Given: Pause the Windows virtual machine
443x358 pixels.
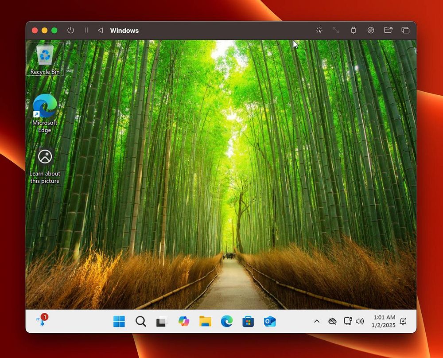Looking at the screenshot, I should click(86, 30).
